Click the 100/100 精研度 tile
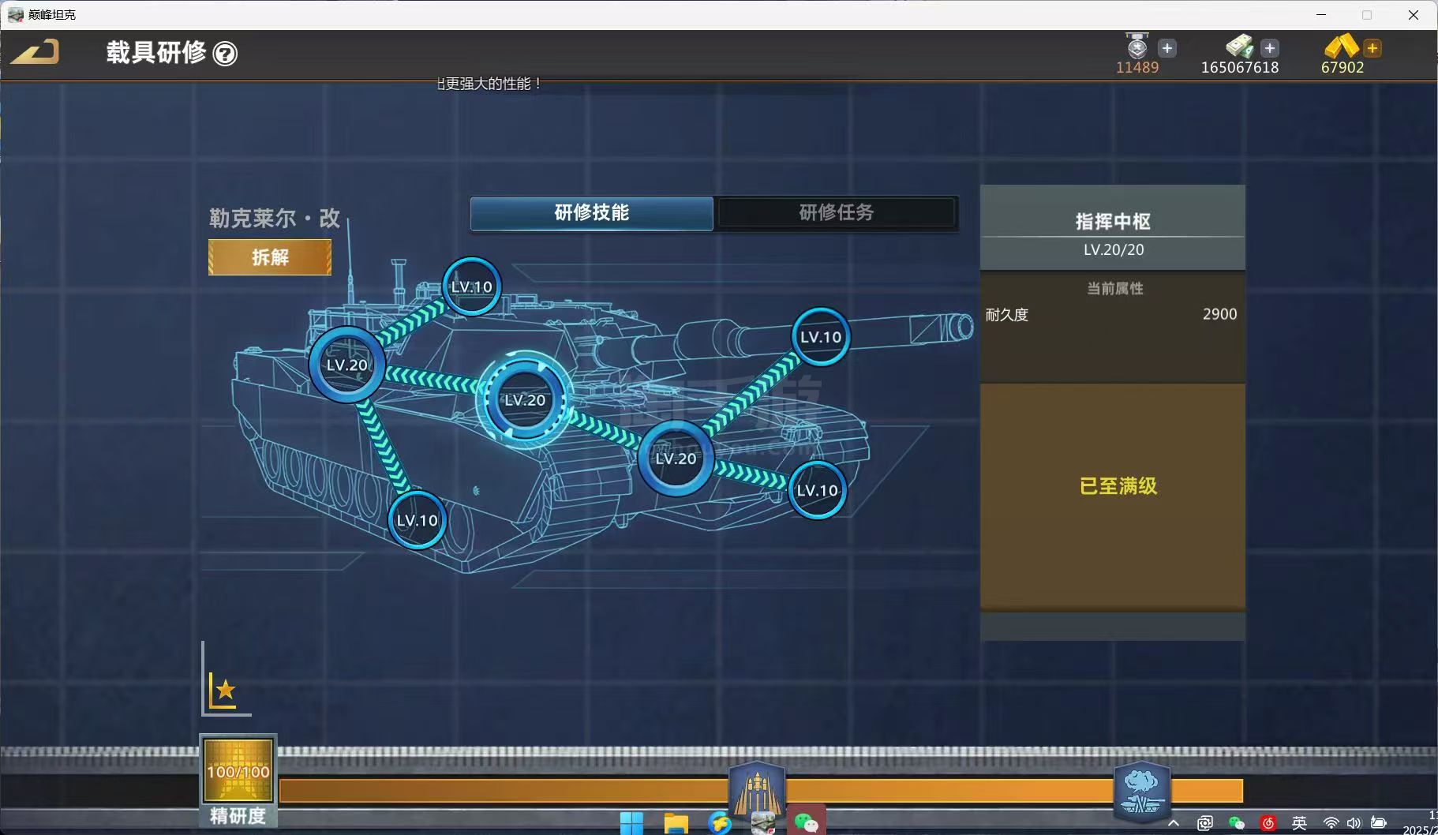 pos(238,771)
